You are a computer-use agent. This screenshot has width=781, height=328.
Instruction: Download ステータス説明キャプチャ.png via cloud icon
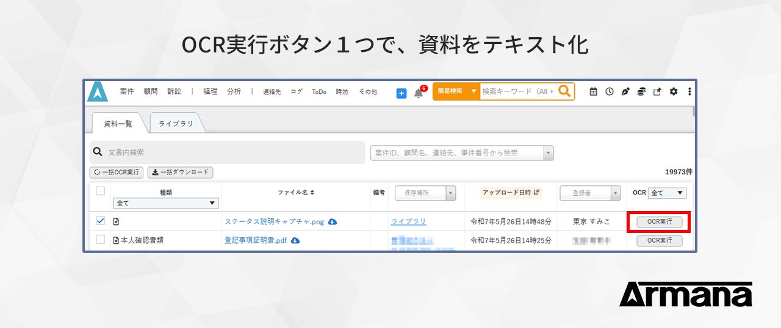click(x=333, y=222)
